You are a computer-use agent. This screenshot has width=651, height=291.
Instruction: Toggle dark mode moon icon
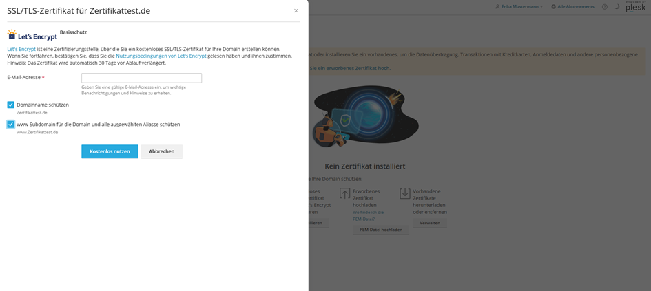(617, 7)
